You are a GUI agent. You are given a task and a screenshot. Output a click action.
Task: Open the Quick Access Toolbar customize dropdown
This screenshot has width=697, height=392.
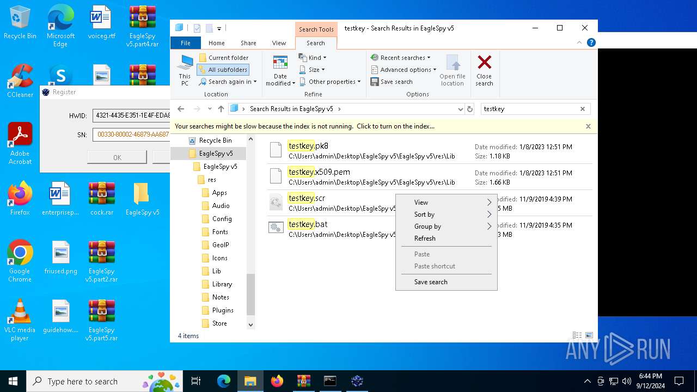coord(219,28)
